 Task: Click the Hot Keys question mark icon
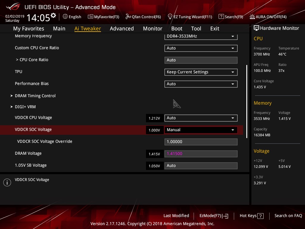pos(260,216)
